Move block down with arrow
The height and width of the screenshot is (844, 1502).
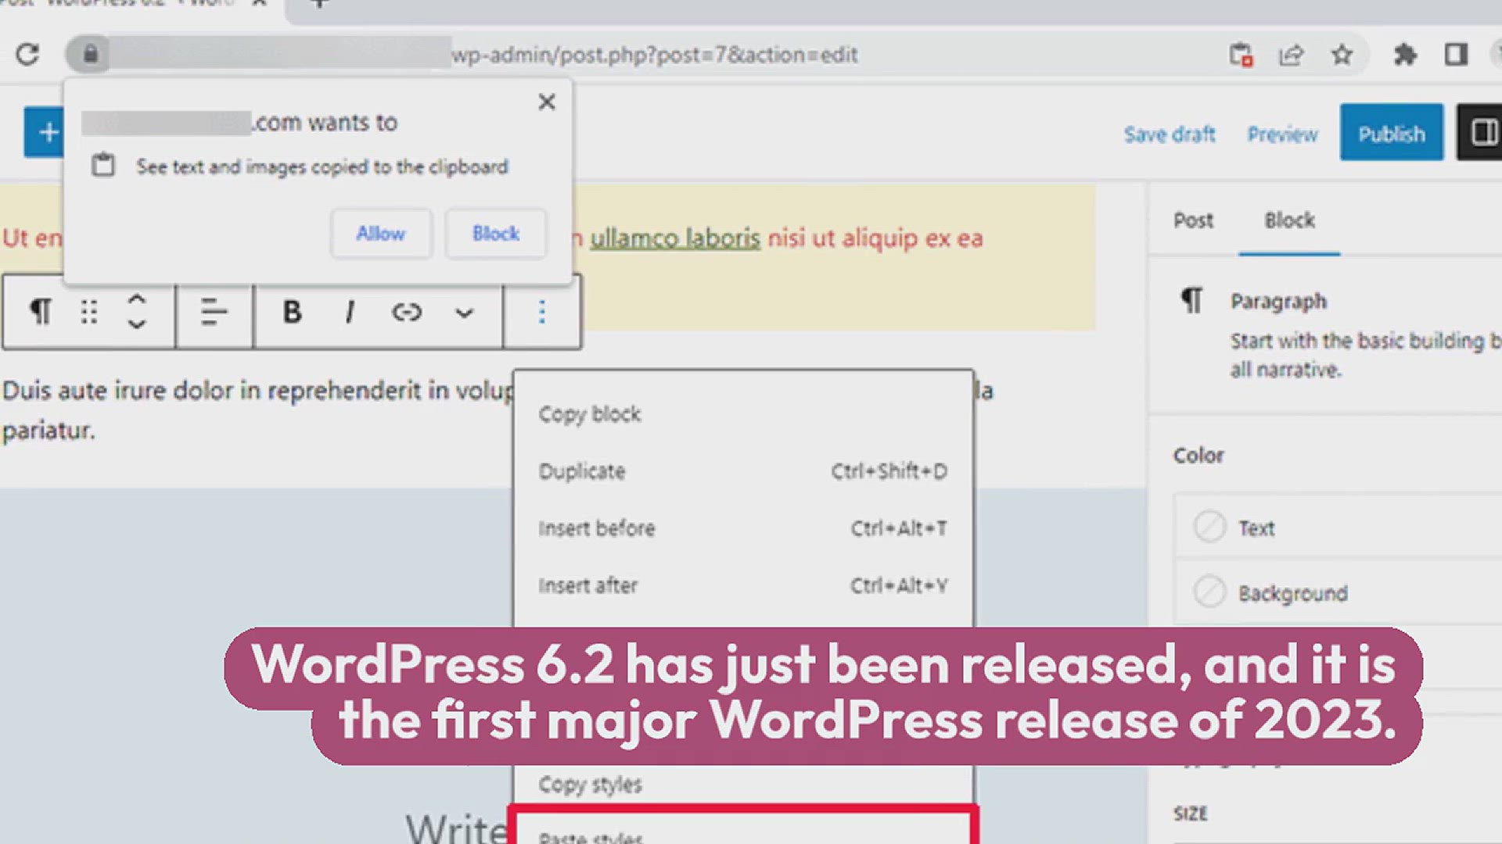(137, 324)
